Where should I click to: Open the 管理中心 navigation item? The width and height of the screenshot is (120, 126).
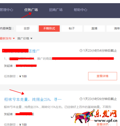(x=7, y=10)
